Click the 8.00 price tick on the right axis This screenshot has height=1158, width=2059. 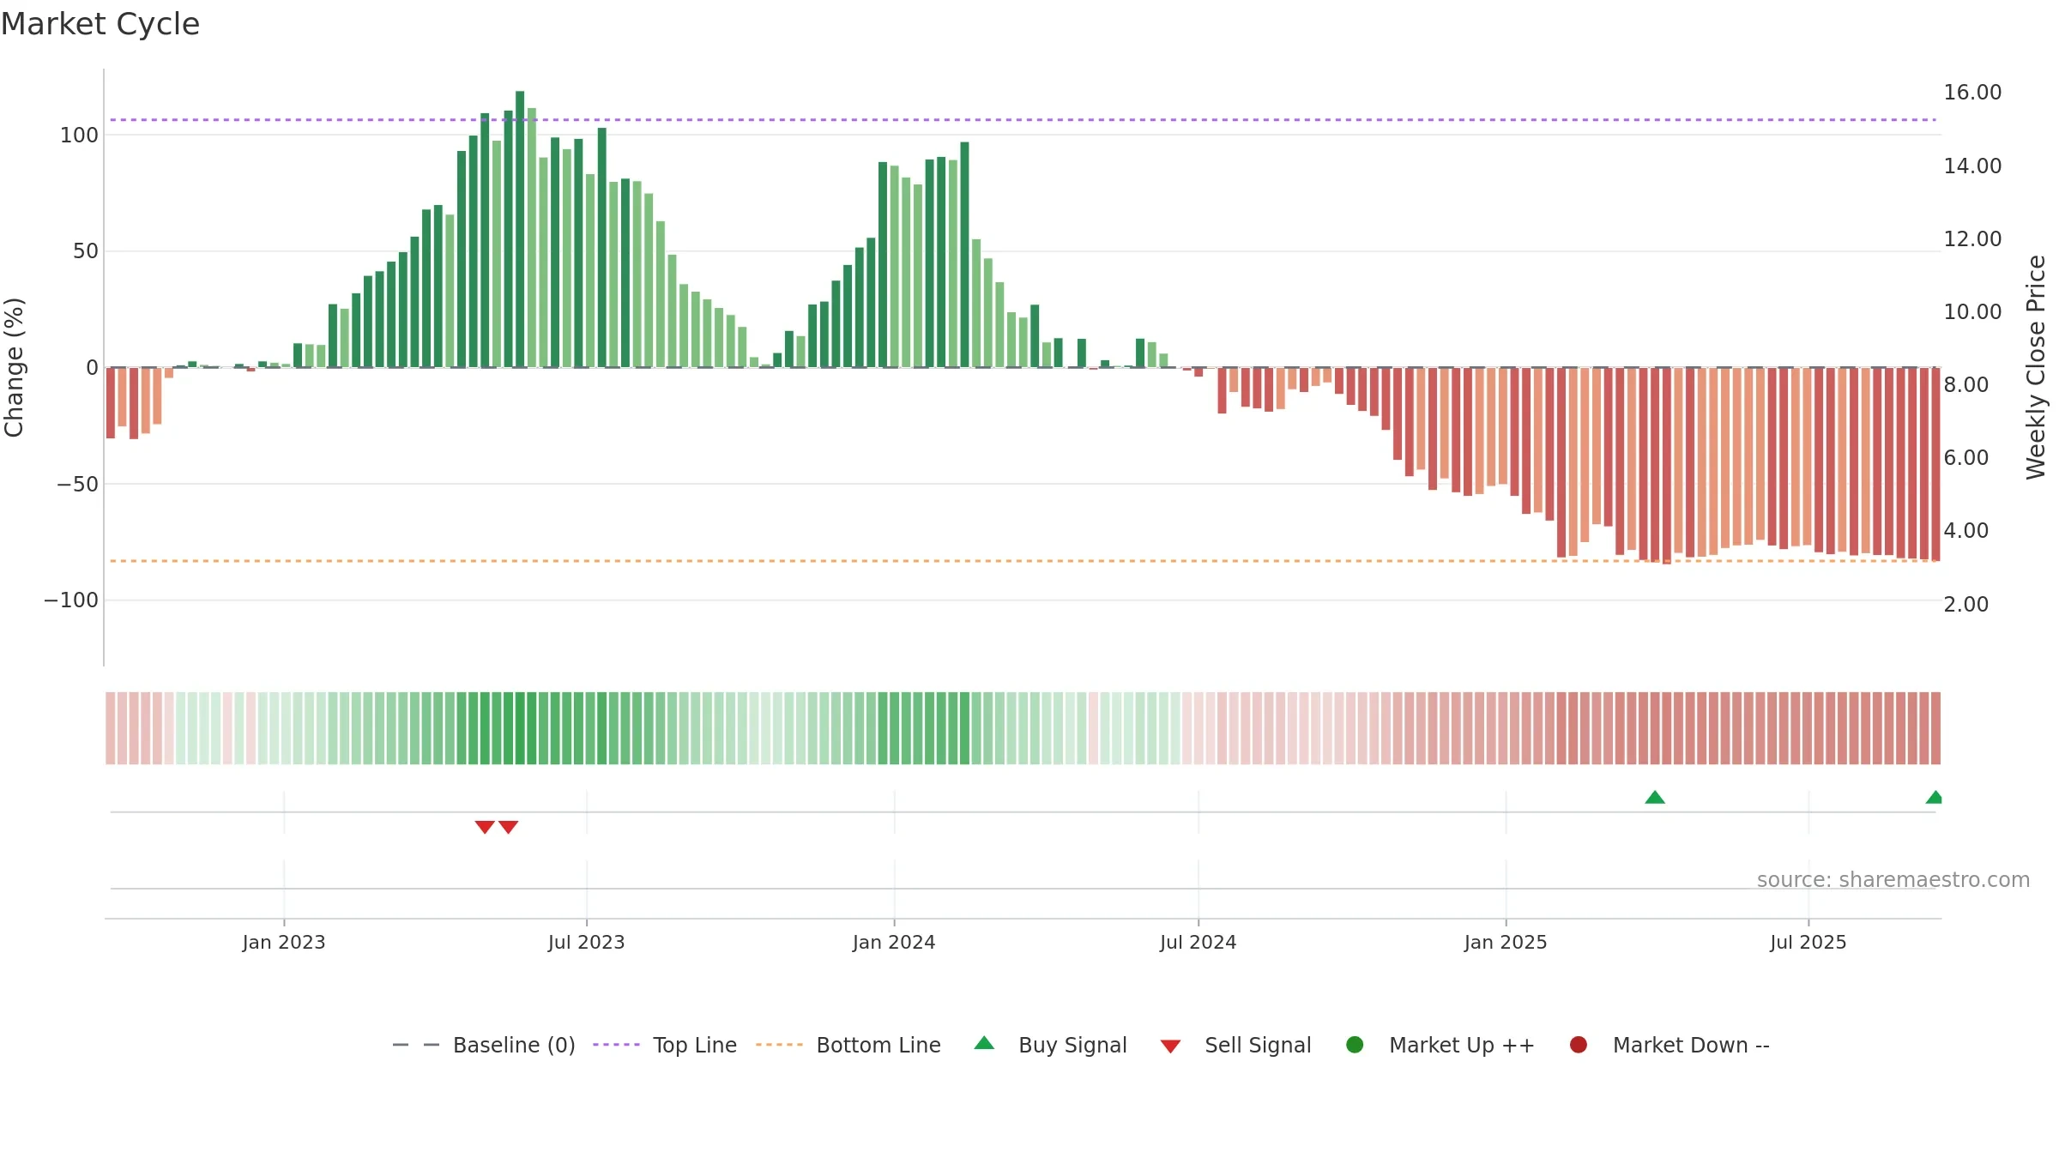click(x=1965, y=385)
